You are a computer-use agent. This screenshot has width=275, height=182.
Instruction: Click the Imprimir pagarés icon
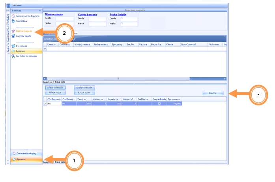coord(13,31)
